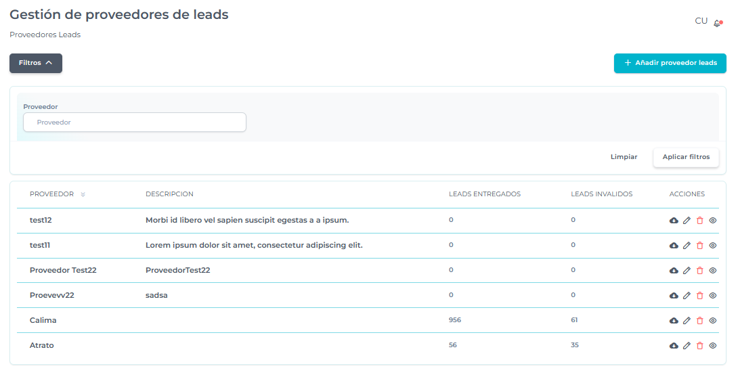Screen dimensions: 740x377
Task: View Calima details with eye icon
Action: click(x=712, y=321)
